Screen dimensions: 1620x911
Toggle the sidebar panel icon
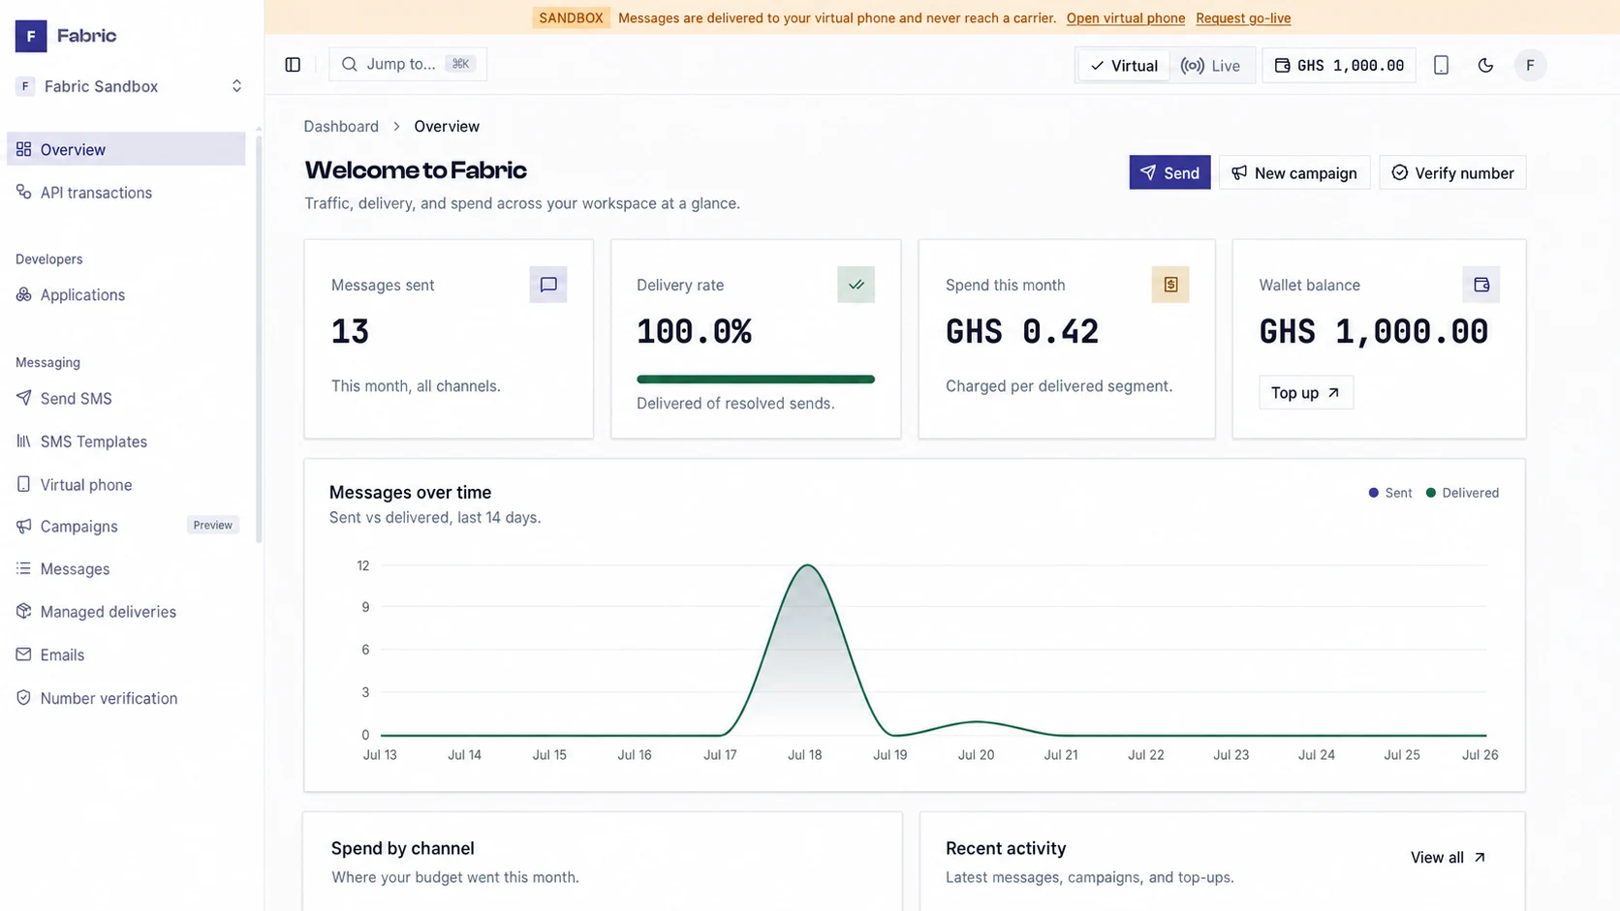coord(293,65)
